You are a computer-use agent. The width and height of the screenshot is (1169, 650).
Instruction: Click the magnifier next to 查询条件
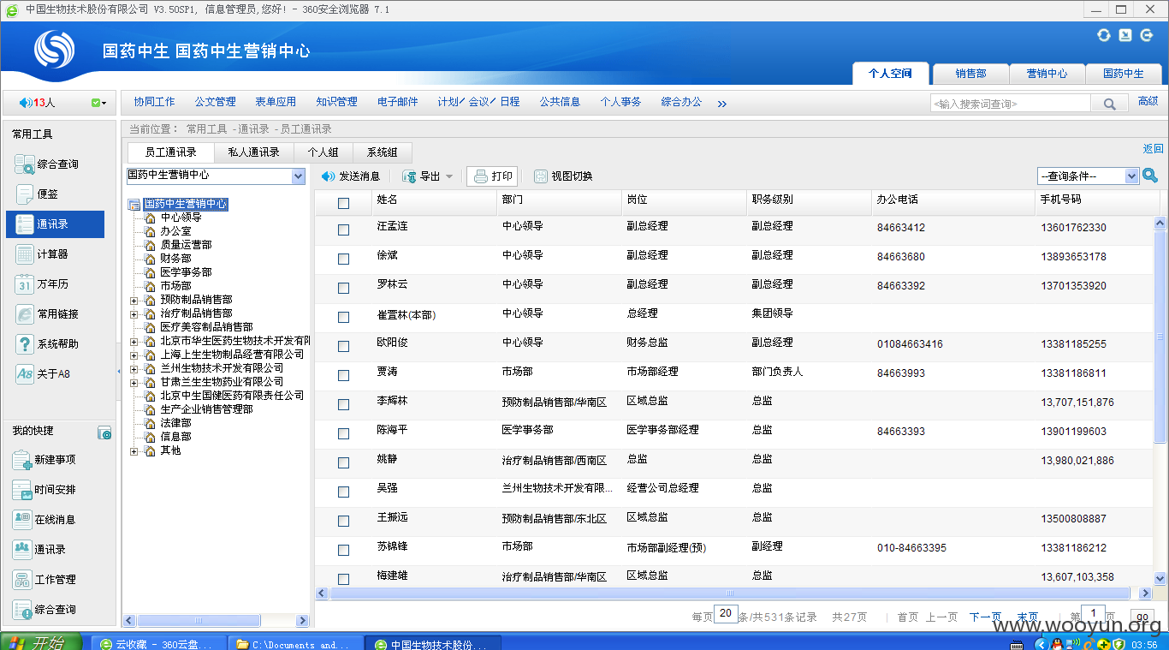[x=1150, y=176]
